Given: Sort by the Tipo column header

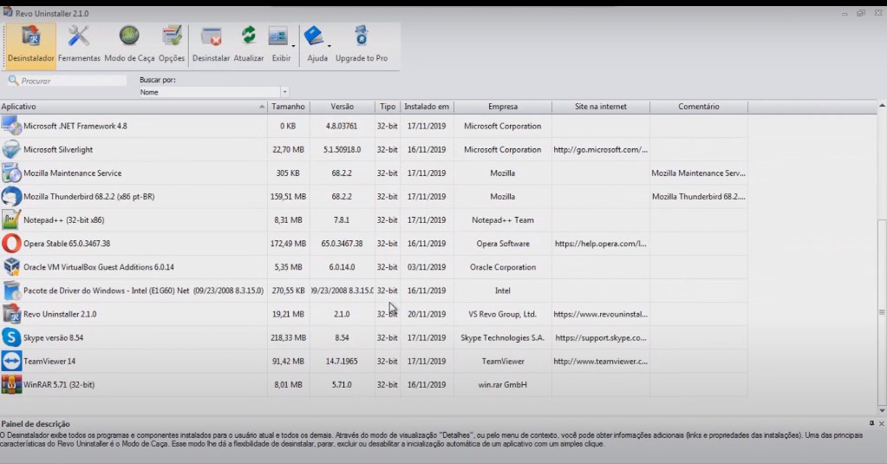Looking at the screenshot, I should pos(388,107).
